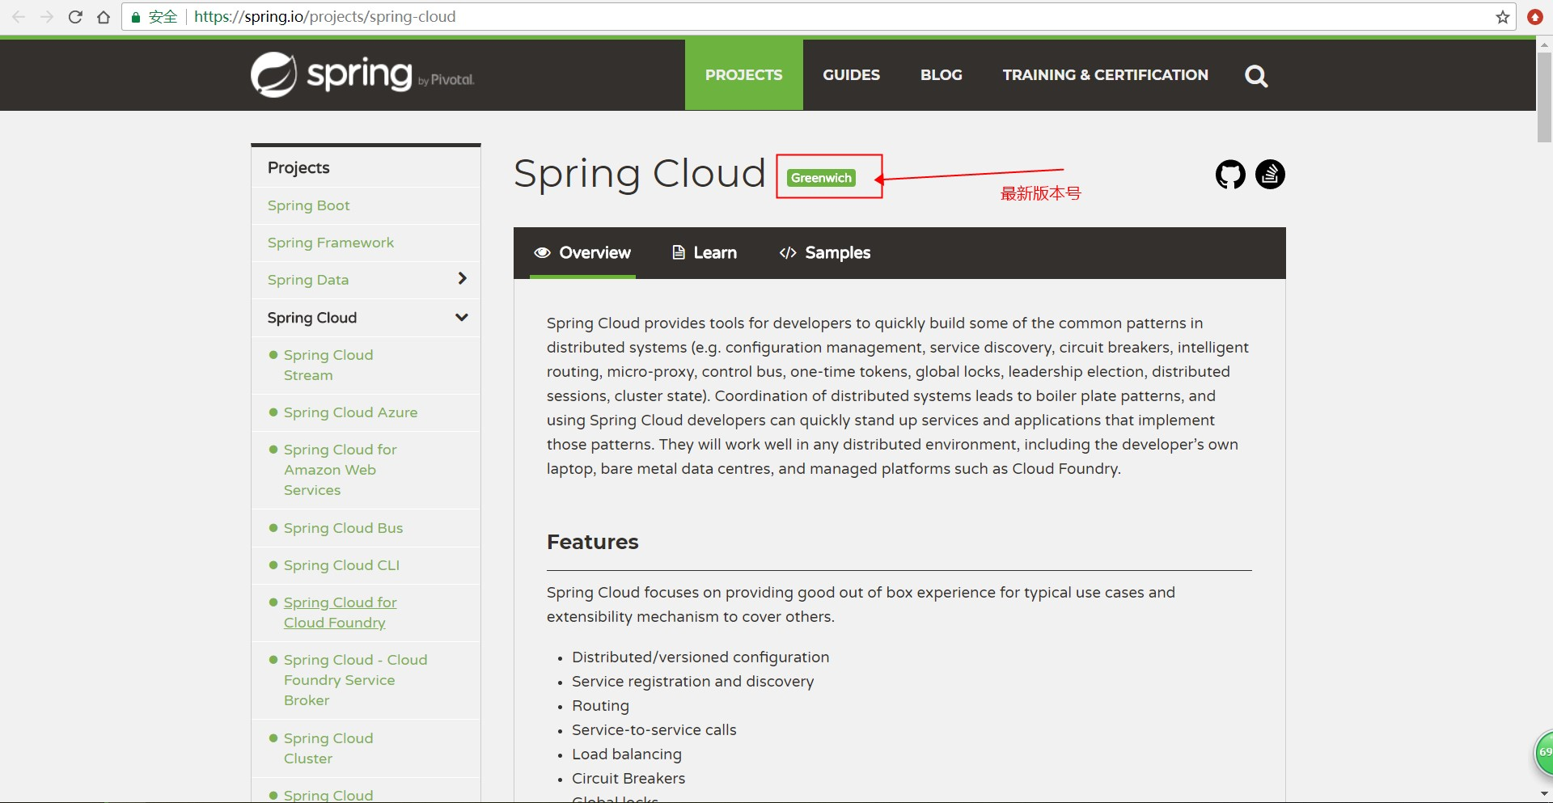1553x803 pixels.
Task: Open site search magnifier icon
Action: (1256, 76)
